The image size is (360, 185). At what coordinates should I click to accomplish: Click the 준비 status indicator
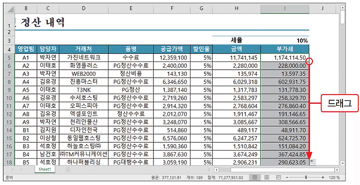pos(9,178)
